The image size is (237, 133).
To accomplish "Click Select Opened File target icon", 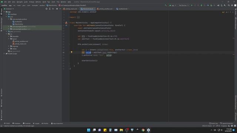I will coord(46,9).
